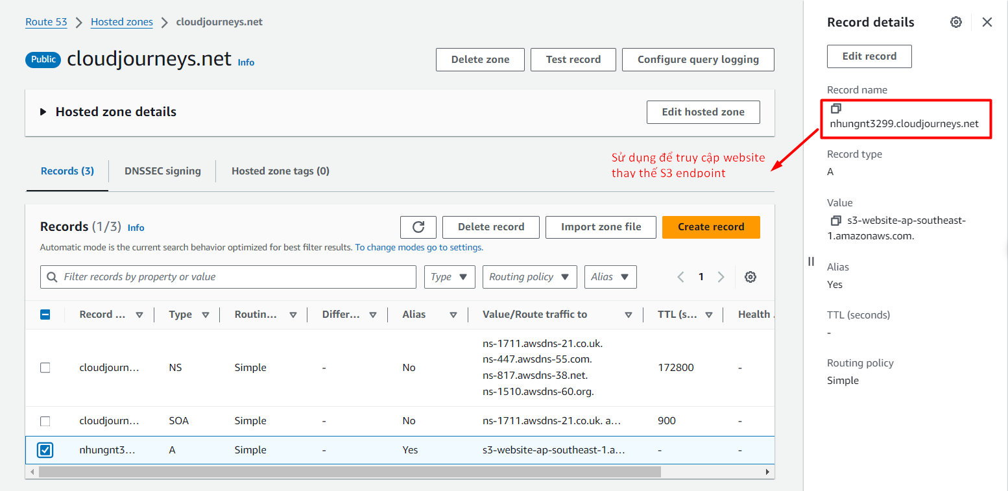
Task: Click TTL value 900
Action: (667, 421)
